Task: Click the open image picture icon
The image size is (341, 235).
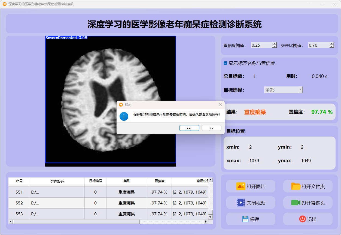Action: coord(241,186)
